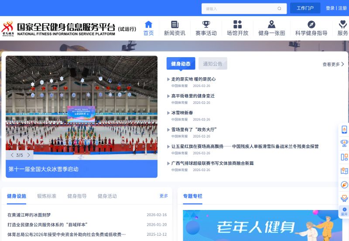Click the 健身一张图 map pin icon

(x=271, y=24)
